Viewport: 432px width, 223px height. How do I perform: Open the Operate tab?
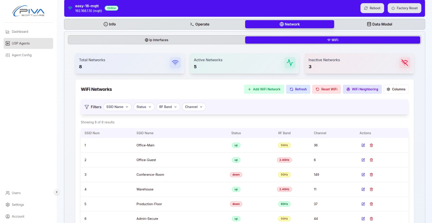(x=200, y=24)
